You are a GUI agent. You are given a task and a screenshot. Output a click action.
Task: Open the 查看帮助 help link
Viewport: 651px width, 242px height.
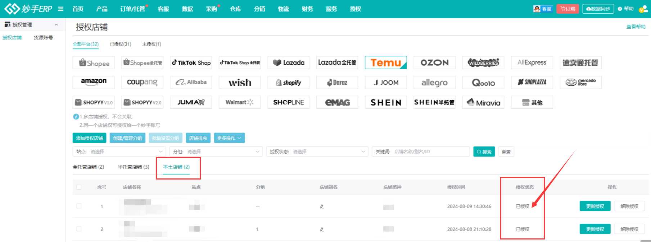click(636, 27)
